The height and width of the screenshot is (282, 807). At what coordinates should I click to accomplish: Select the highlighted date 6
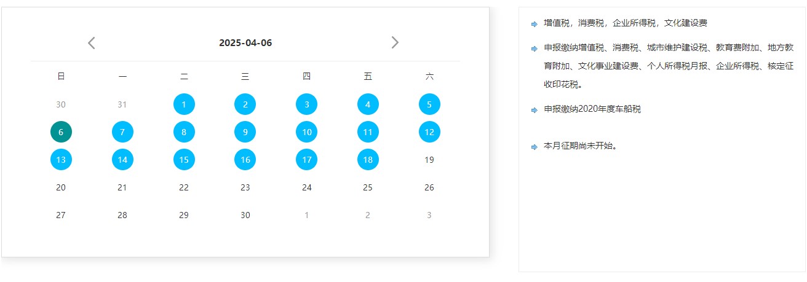61,132
